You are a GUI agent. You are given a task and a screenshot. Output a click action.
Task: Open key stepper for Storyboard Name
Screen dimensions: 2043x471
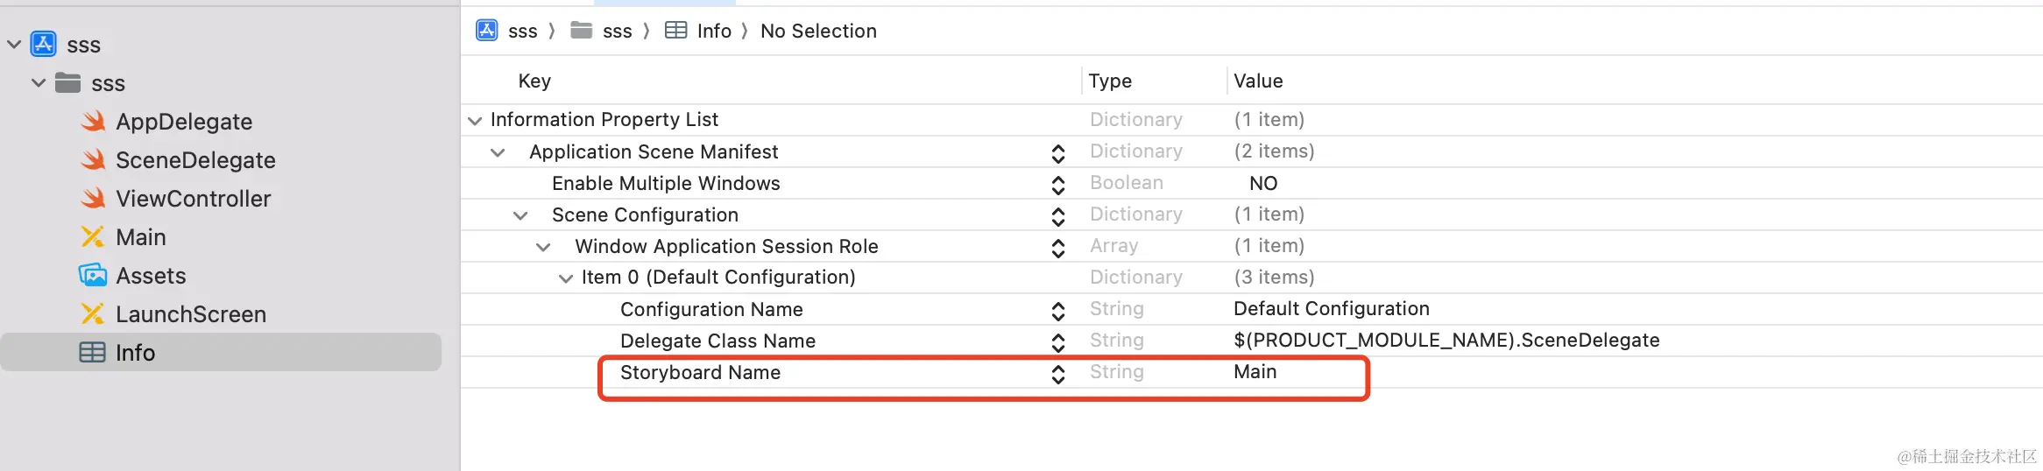[x=1058, y=374]
